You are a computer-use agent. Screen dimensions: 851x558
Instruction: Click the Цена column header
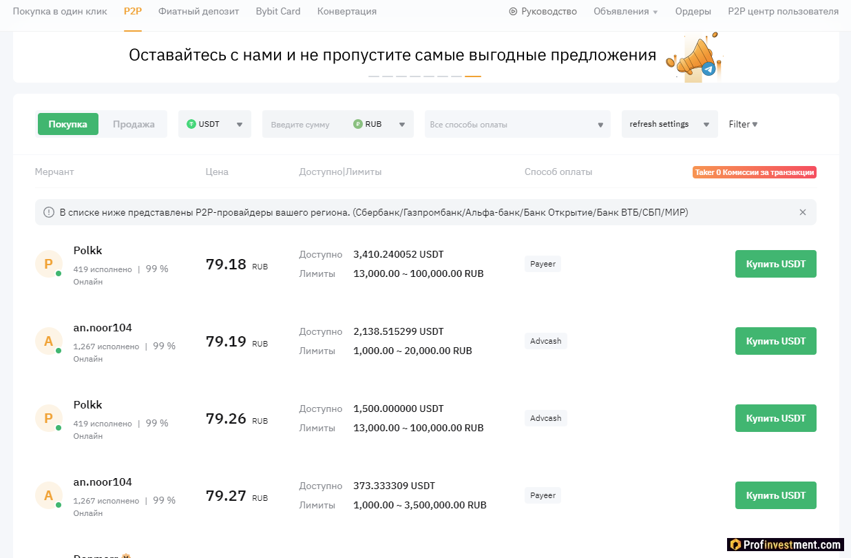pyautogui.click(x=217, y=172)
